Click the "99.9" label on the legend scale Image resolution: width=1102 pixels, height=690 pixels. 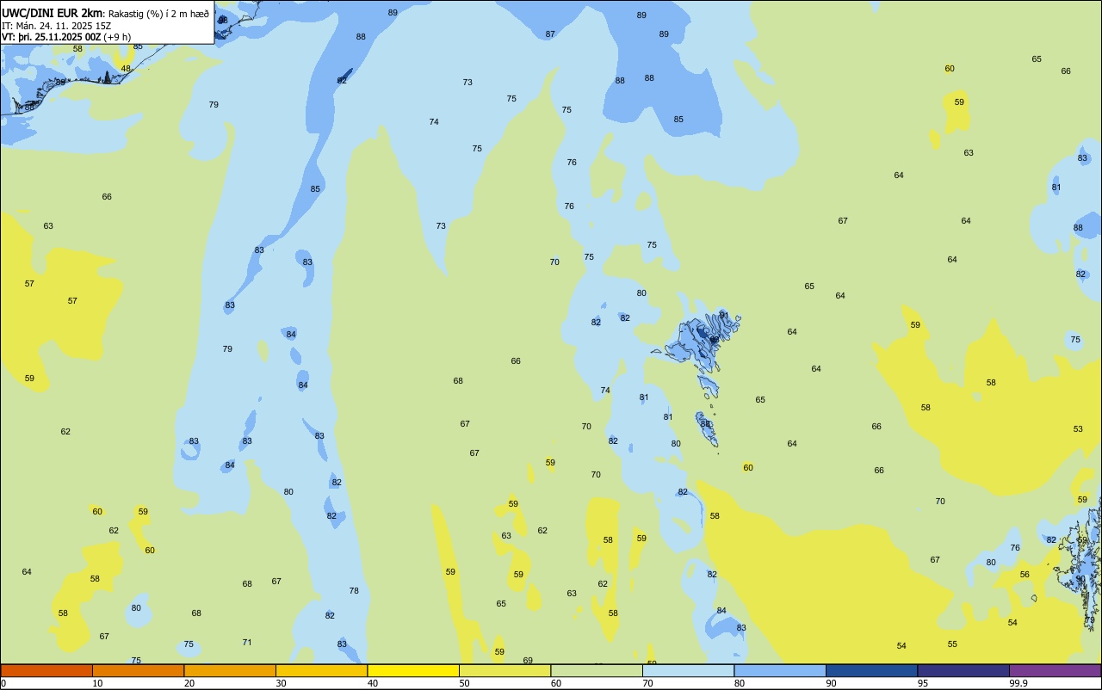pyautogui.click(x=1018, y=683)
